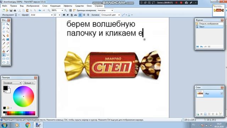Click the Undo arrow in main toolbar

[40, 10]
